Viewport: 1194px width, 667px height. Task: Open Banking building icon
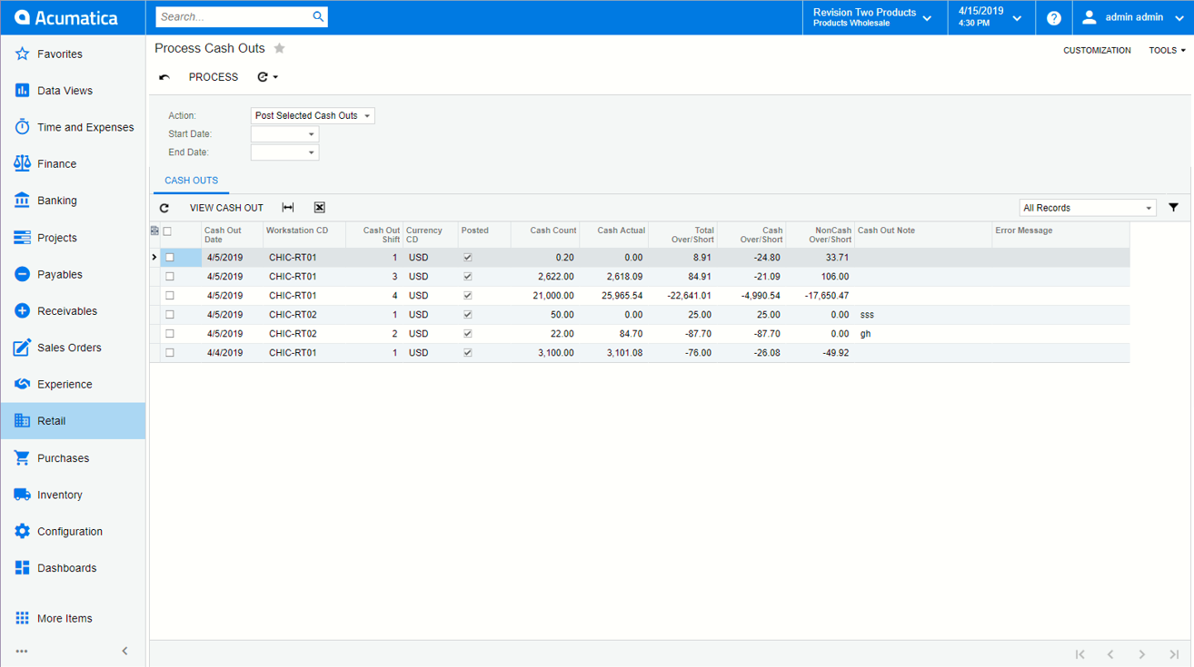click(x=22, y=201)
